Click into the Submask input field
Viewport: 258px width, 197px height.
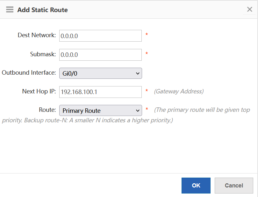click(x=100, y=55)
